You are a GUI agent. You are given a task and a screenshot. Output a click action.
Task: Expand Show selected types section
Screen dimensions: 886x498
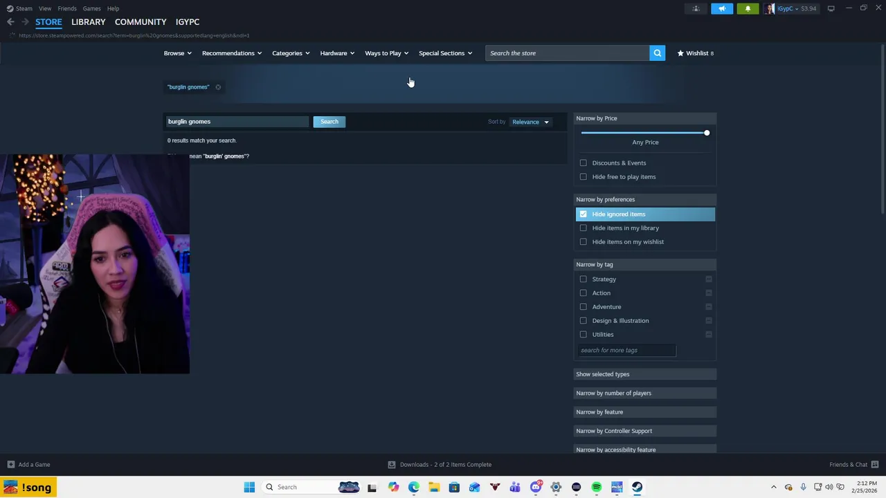pos(646,374)
